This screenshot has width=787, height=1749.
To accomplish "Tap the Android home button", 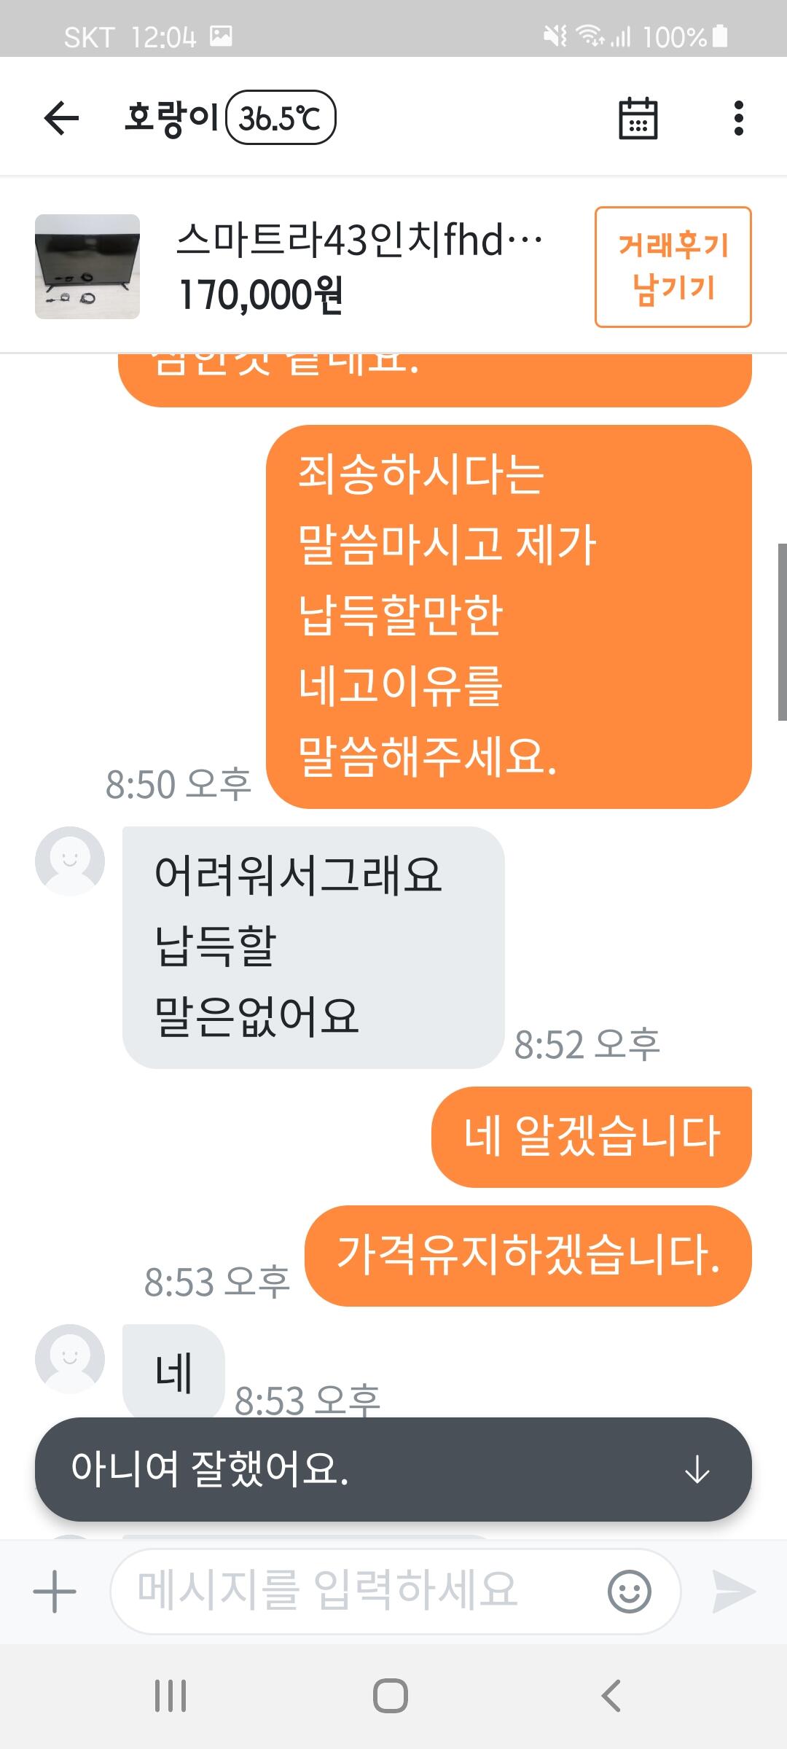I will (391, 1696).
